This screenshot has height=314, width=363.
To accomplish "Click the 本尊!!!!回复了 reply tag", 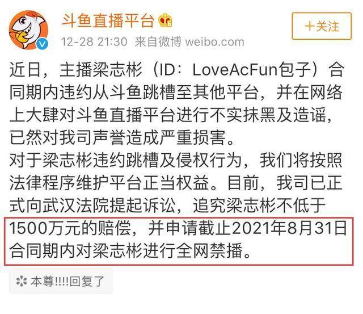I will (61, 281).
